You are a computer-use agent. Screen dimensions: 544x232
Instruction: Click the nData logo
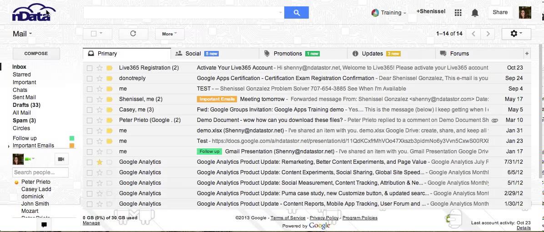[x=34, y=13]
